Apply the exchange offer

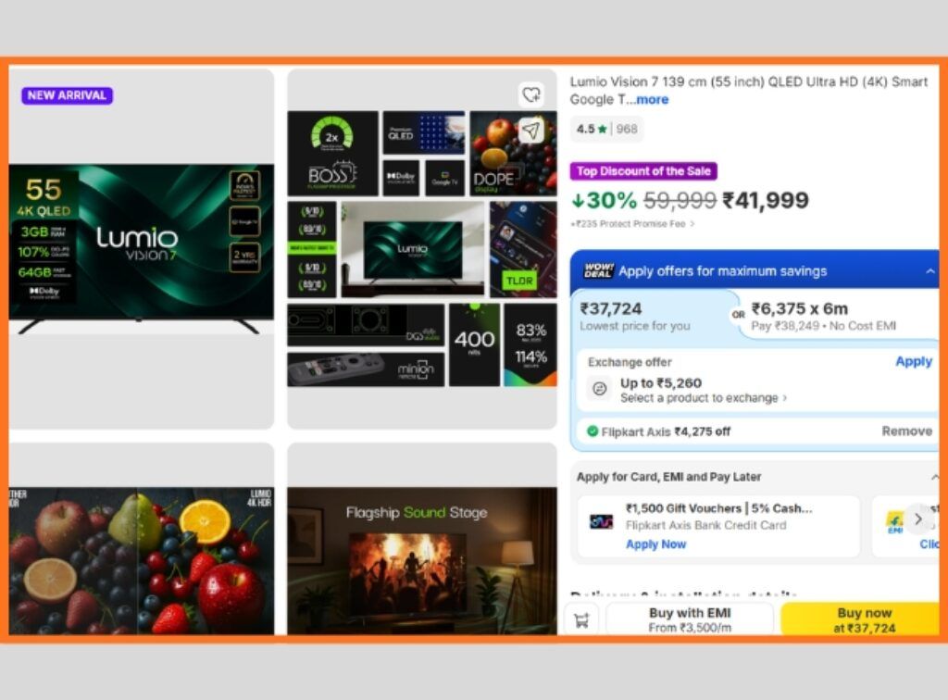914,361
